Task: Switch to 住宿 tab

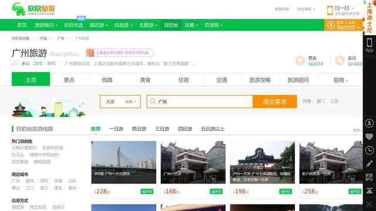Action: (183, 80)
